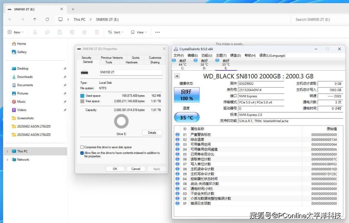Enable Compress this drive to save disk space

tap(82, 147)
